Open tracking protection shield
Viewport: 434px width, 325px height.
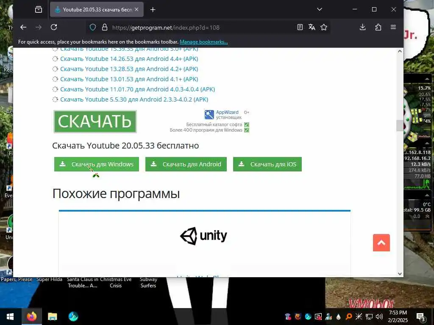pos(93,28)
